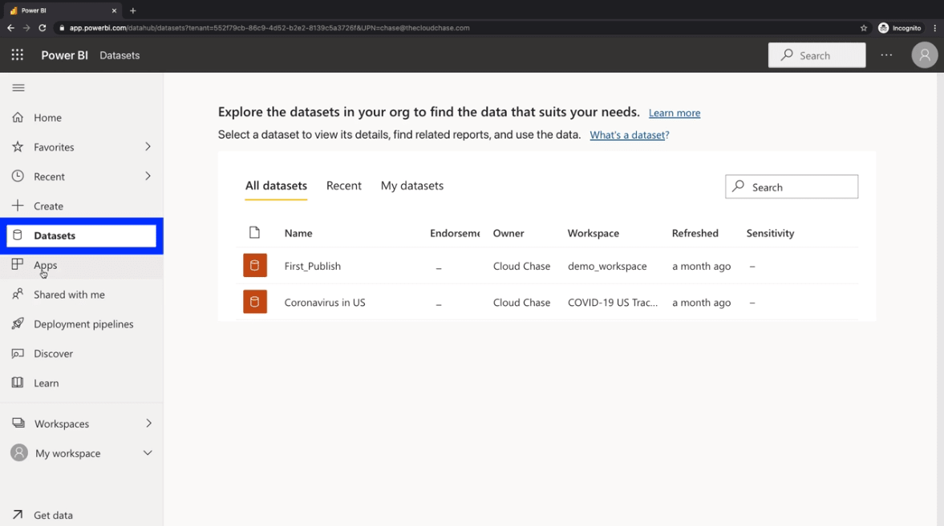Click the Recent clock icon
944x526 pixels.
click(18, 176)
